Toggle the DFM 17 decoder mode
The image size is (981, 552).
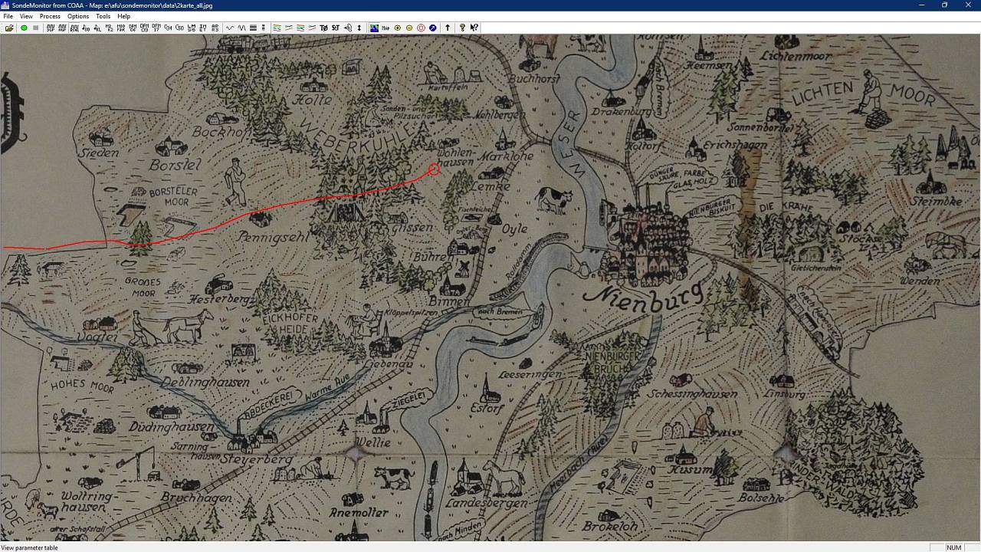(156, 28)
